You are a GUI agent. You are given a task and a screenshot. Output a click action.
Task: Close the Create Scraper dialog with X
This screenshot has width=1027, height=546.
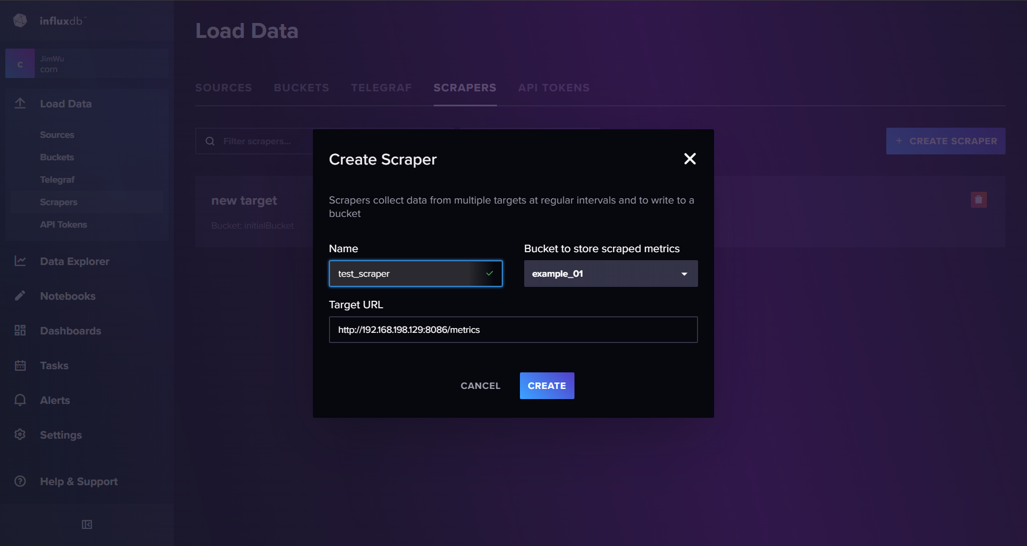[x=690, y=159]
